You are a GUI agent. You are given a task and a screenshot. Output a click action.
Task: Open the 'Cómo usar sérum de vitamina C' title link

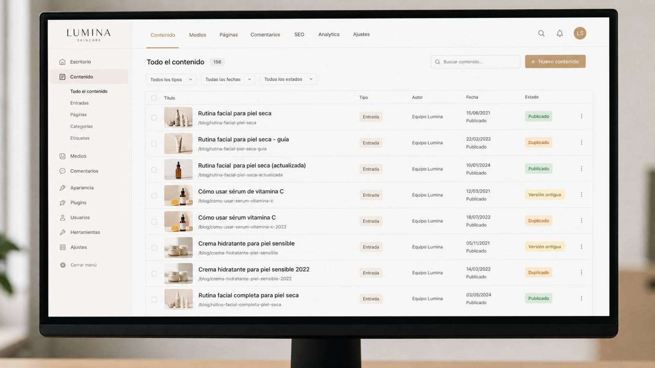point(241,191)
